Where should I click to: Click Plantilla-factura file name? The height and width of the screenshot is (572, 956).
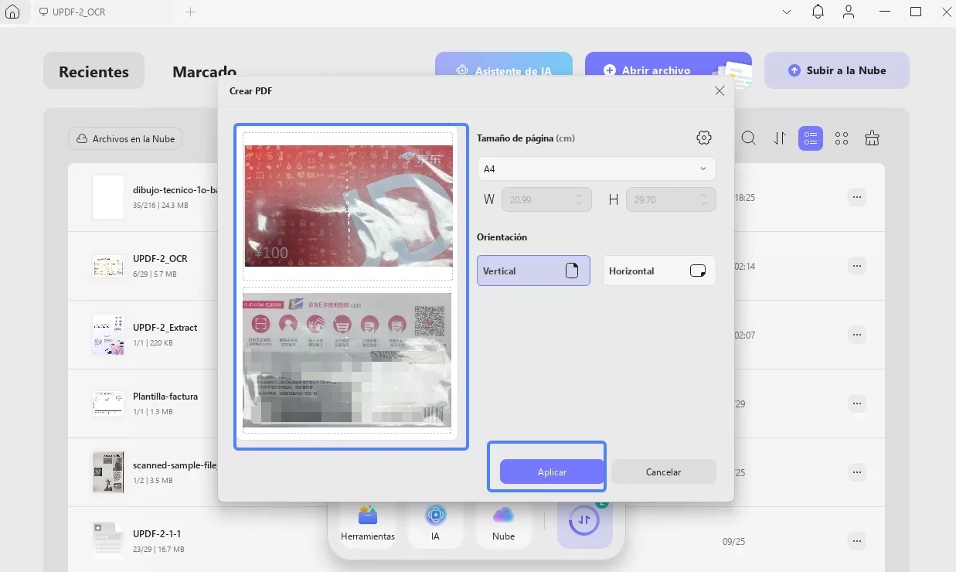coord(165,397)
